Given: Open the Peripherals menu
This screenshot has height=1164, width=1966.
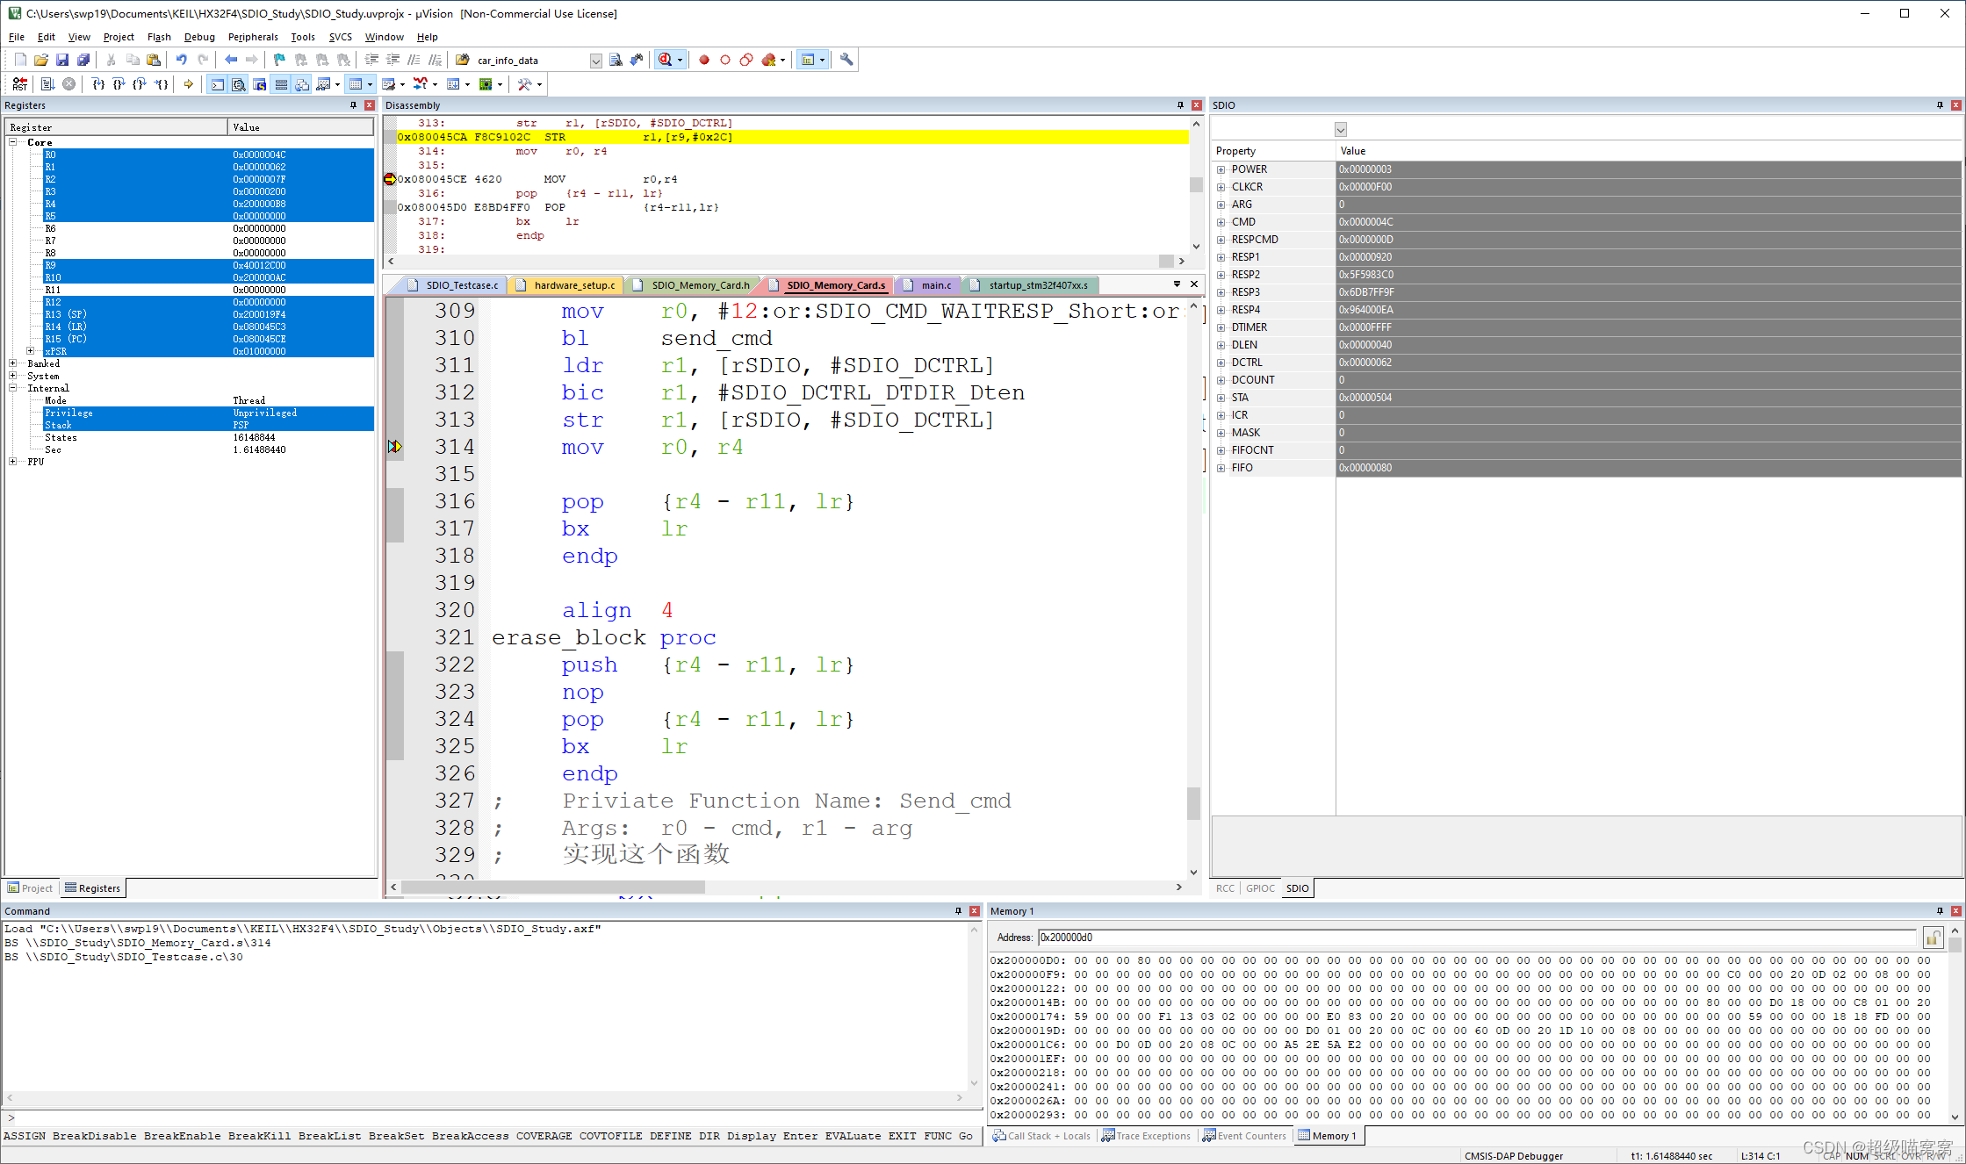Looking at the screenshot, I should click(x=253, y=37).
